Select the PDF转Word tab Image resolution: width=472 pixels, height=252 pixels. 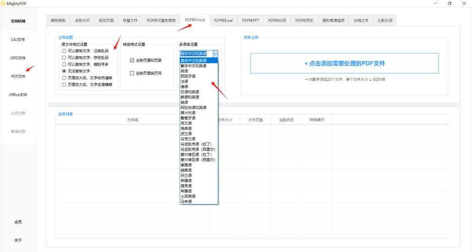(195, 20)
